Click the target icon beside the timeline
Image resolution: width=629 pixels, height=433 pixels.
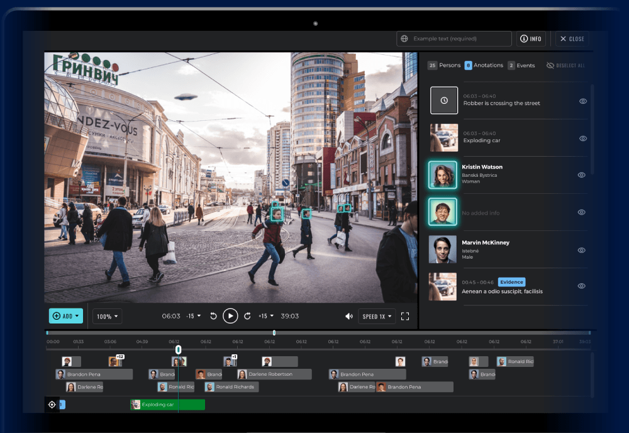pyautogui.click(x=52, y=405)
